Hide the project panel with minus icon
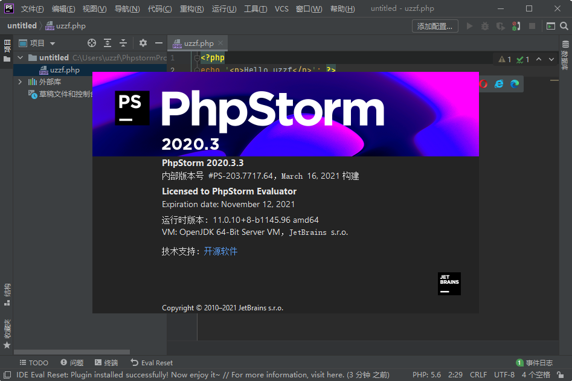This screenshot has height=381, width=572. [159, 43]
